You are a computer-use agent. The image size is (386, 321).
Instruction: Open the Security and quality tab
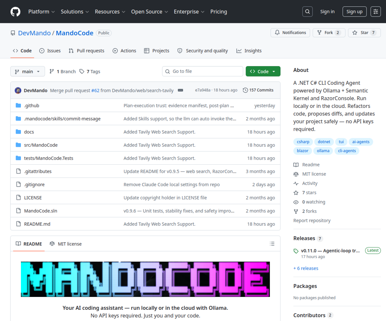click(203, 51)
